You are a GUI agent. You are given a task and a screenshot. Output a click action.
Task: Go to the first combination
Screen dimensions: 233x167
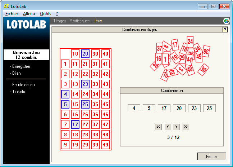158,127
